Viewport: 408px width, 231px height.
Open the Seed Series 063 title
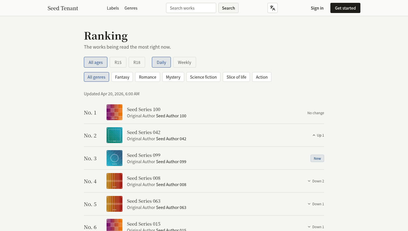144,201
